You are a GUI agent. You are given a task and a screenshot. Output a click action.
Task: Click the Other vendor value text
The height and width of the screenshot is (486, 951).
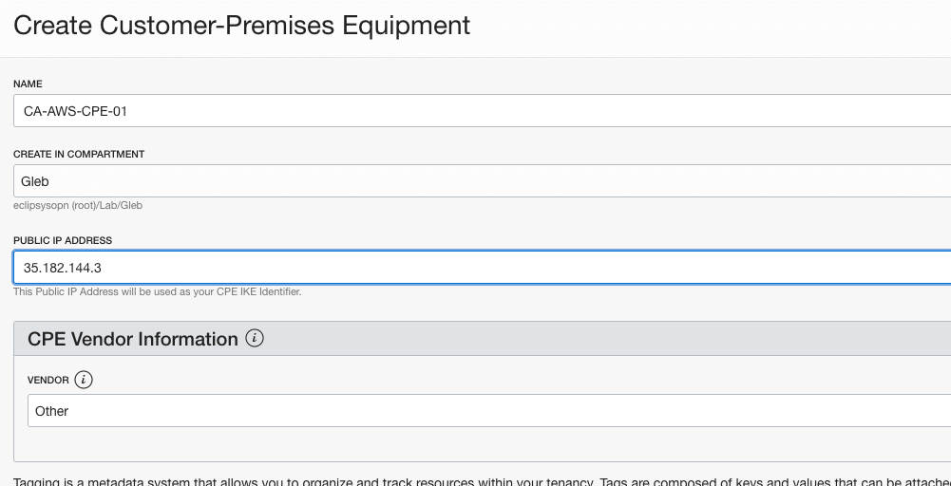[x=52, y=411]
